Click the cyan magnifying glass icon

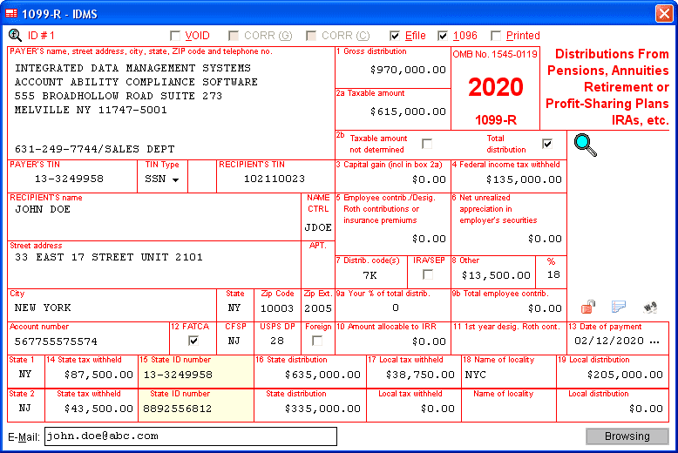point(585,145)
